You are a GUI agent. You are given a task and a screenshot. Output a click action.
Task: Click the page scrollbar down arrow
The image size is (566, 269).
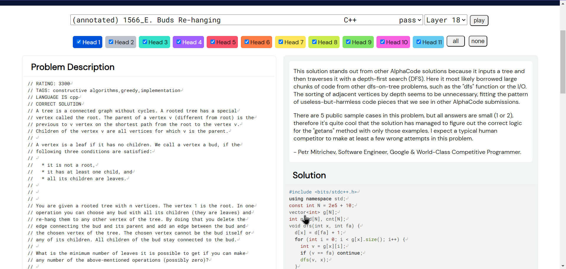click(563, 266)
